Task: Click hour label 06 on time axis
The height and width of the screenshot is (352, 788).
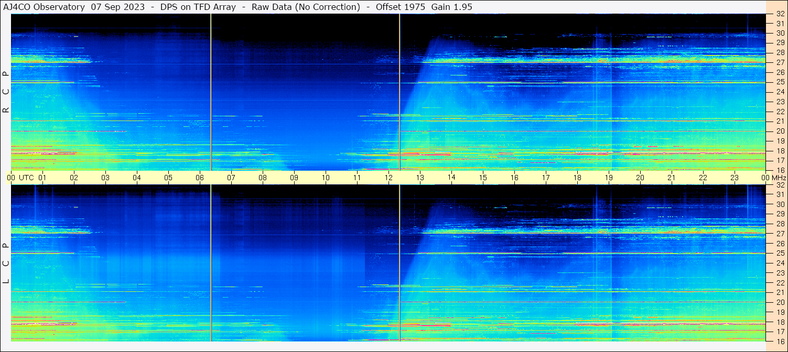Action: point(200,178)
